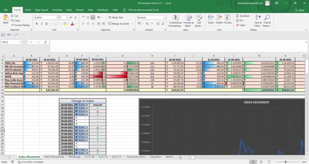
Task: Open Sort & Filter
Action: point(258,21)
